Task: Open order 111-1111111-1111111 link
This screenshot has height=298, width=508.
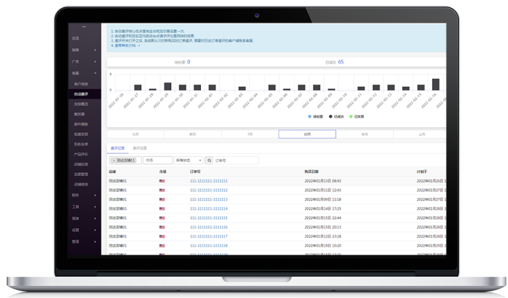Action: [x=208, y=182]
